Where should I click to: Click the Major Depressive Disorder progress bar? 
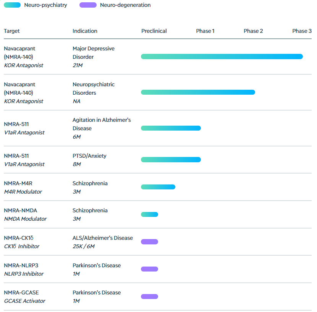222,57
